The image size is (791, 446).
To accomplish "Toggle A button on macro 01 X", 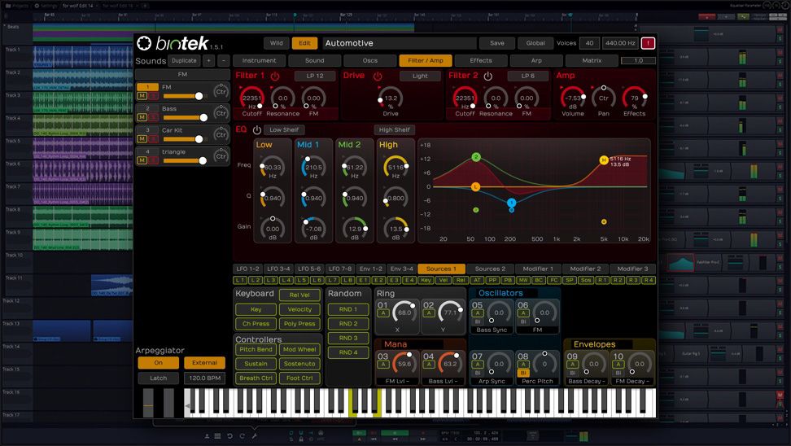I will [383, 313].
